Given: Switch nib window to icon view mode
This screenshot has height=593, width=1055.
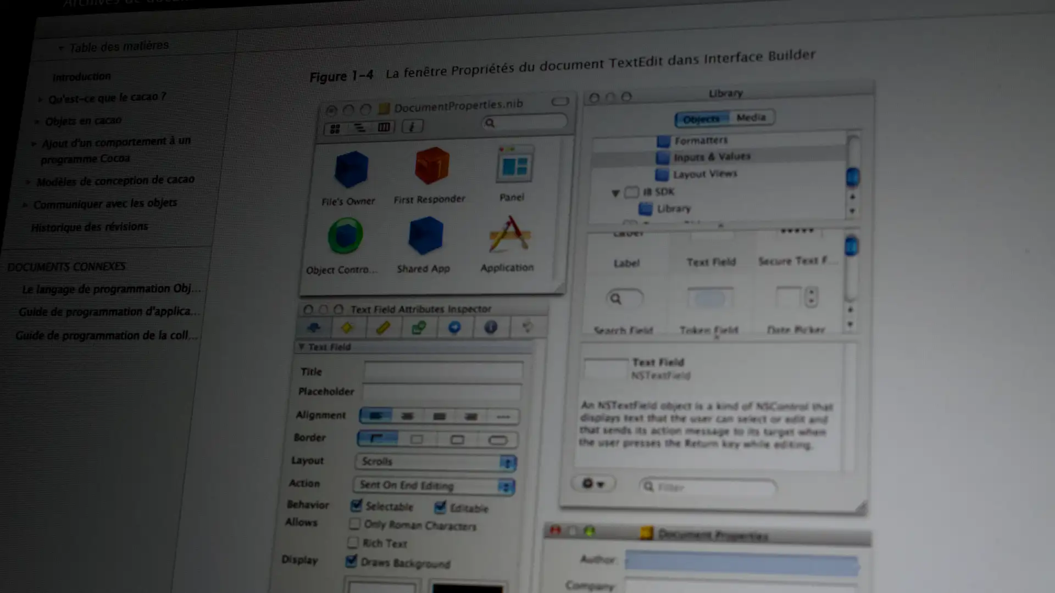Looking at the screenshot, I should [x=335, y=129].
